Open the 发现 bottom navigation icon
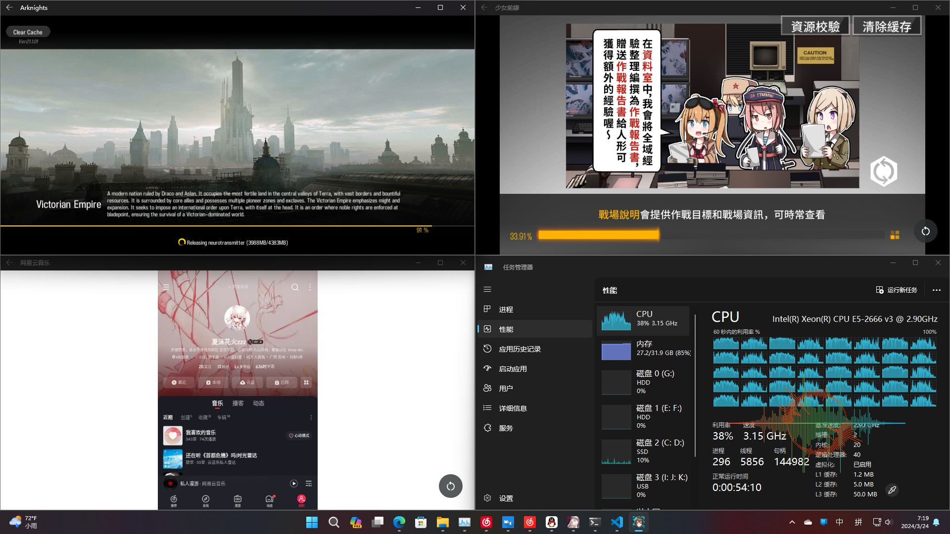Screen dimensions: 950x534 pyautogui.click(x=206, y=501)
